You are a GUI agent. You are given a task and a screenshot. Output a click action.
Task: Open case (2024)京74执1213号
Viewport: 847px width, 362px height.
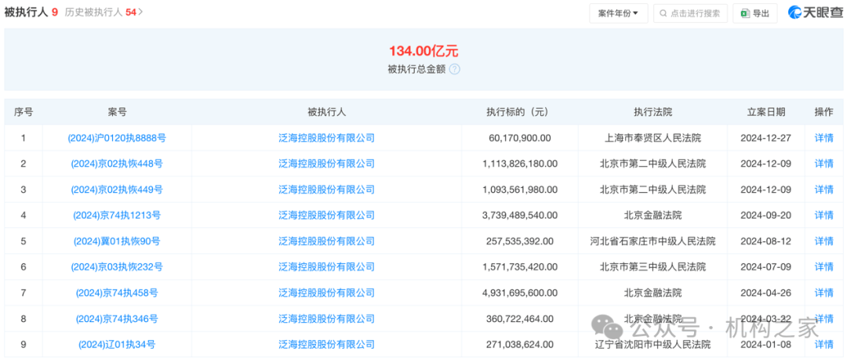117,215
